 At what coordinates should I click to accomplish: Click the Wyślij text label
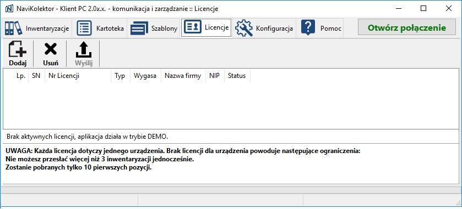pyautogui.click(x=84, y=63)
